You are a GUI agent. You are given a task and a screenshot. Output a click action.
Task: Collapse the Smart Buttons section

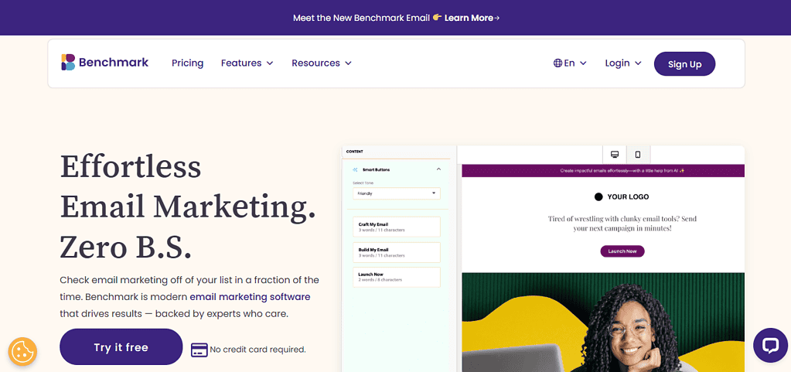coord(438,169)
